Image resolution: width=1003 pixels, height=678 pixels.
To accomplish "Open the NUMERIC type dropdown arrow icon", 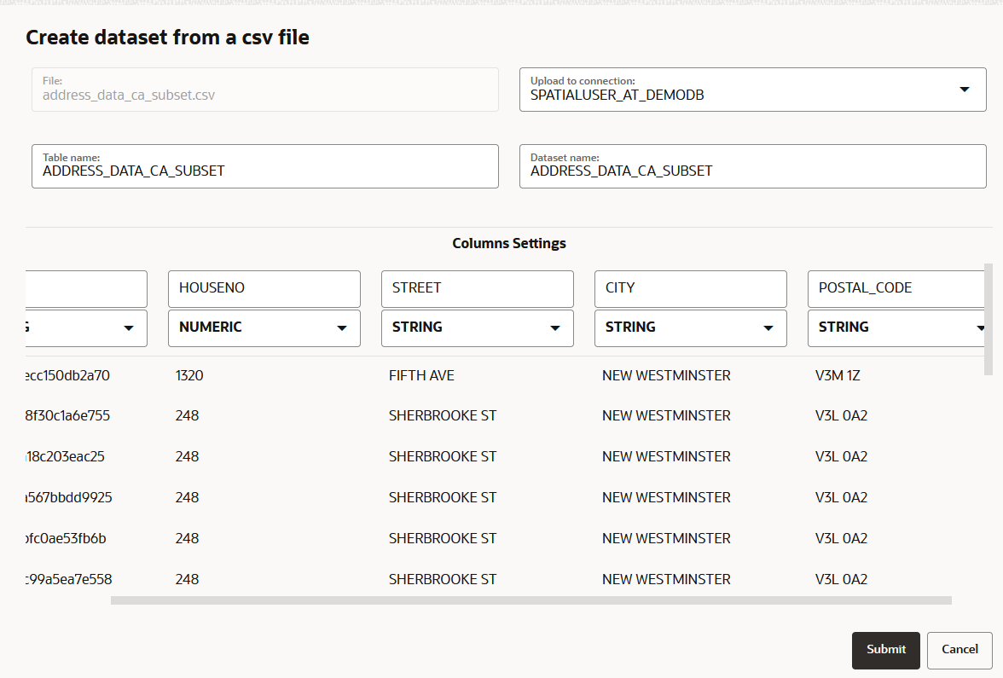I will [x=341, y=327].
